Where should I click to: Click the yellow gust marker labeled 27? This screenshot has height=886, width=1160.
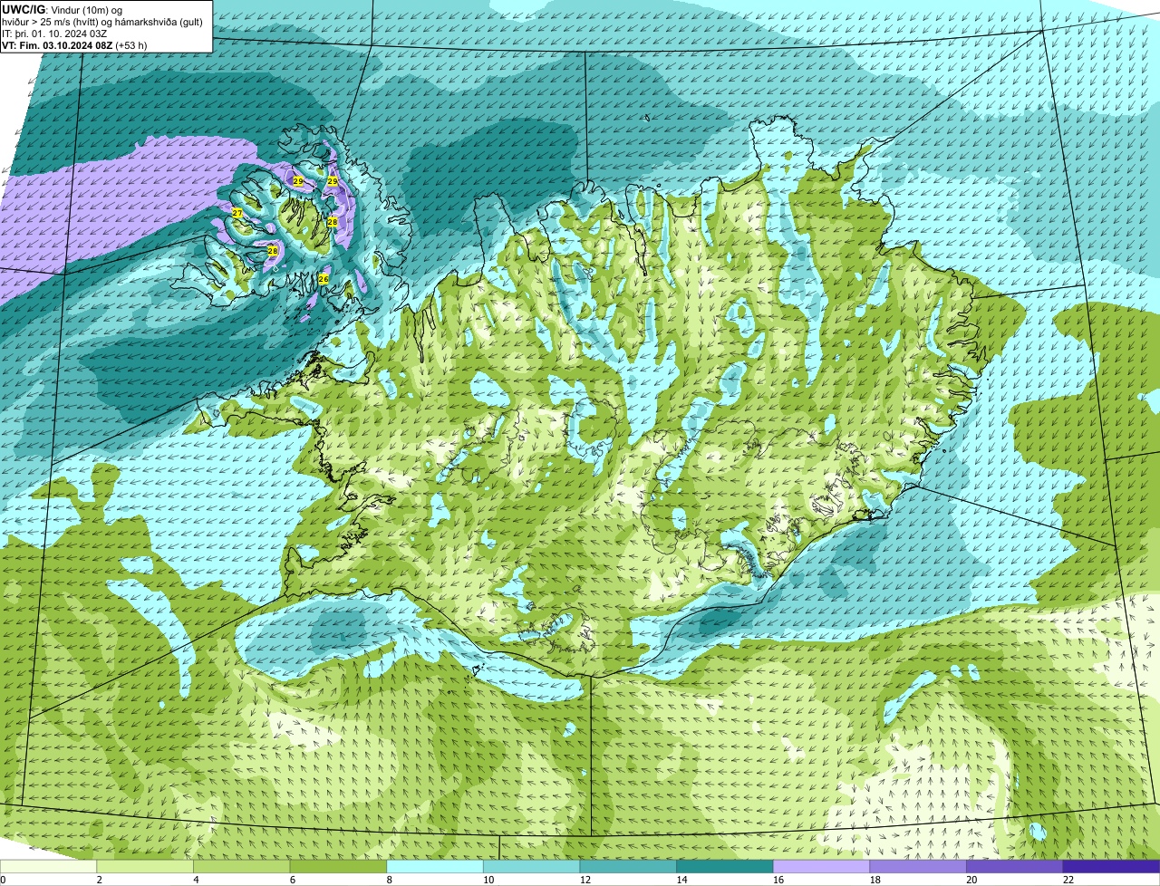[x=237, y=213]
